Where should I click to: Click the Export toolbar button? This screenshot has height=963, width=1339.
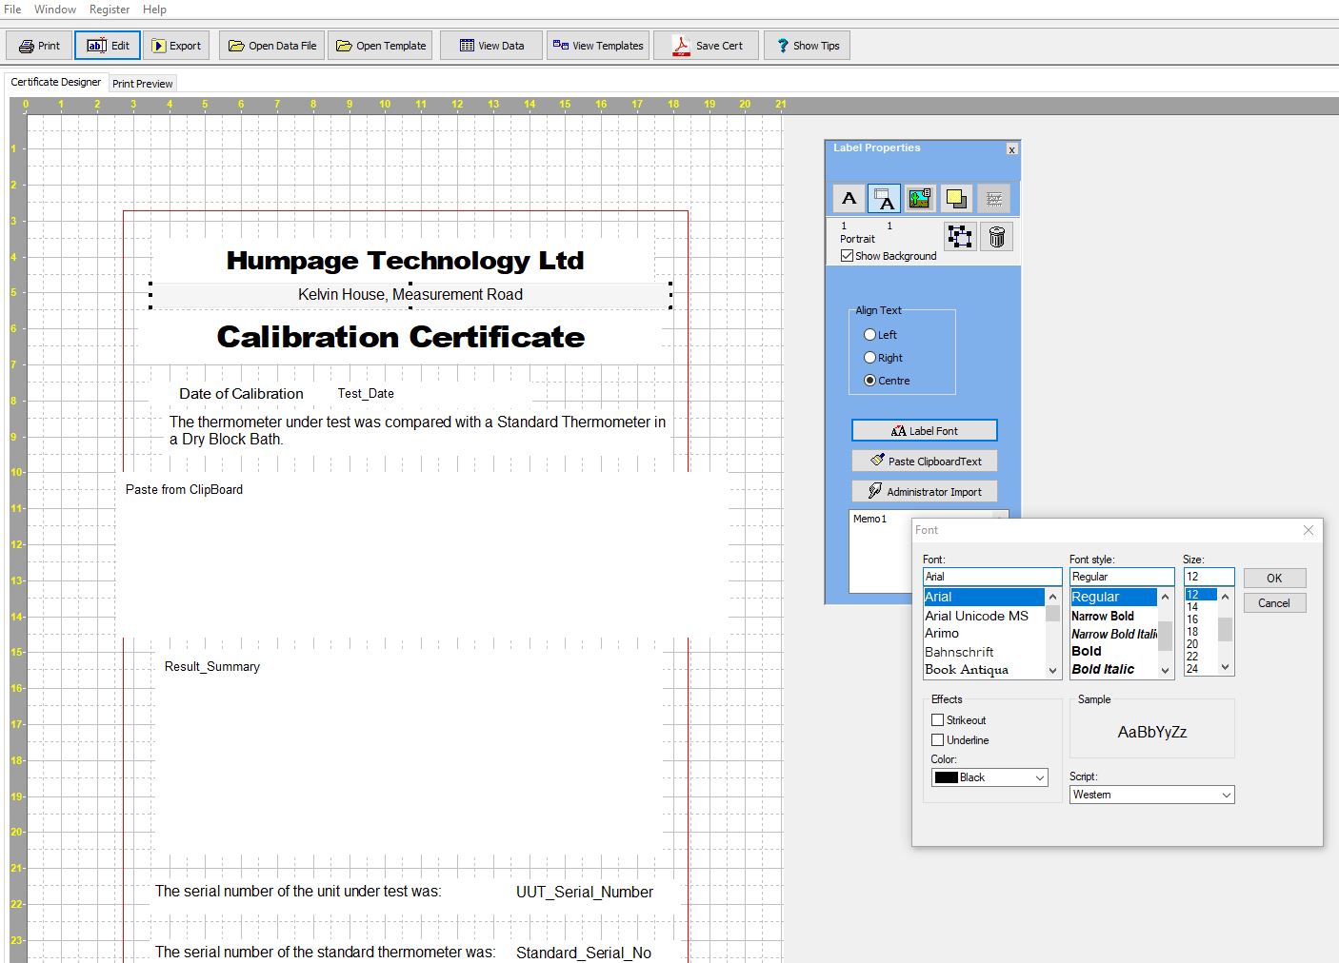(177, 46)
